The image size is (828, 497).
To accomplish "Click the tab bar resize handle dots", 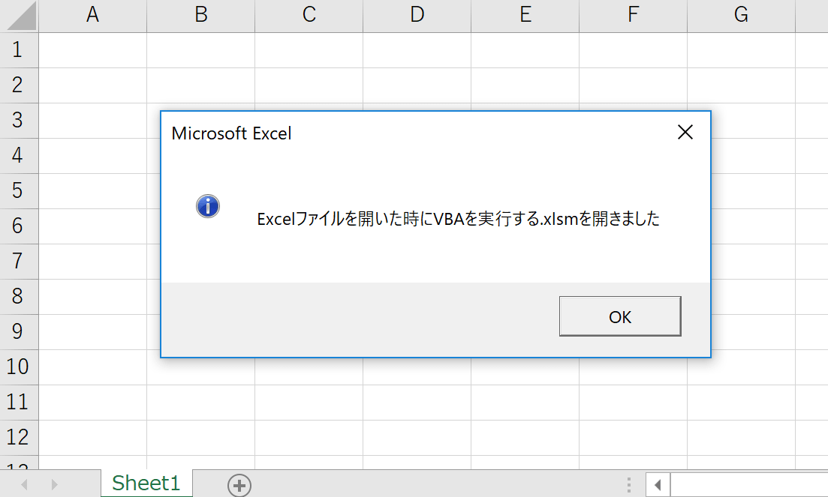I will tap(629, 485).
